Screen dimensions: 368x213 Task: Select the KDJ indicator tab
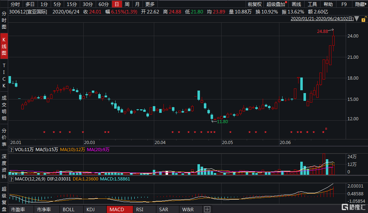(x=91, y=209)
